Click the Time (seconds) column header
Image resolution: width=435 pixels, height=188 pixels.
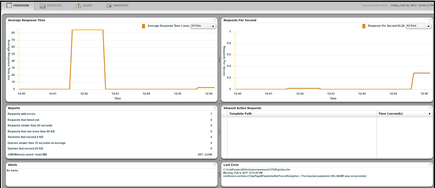(x=405, y=114)
